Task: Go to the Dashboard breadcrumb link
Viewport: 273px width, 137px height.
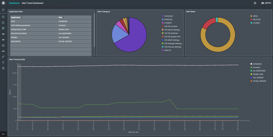Action: click(x=14, y=3)
